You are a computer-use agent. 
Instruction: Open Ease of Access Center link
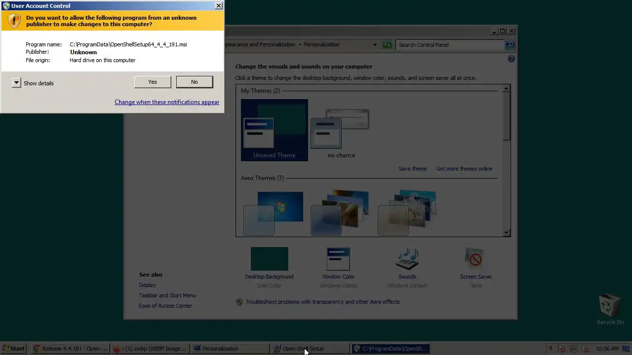(165, 306)
